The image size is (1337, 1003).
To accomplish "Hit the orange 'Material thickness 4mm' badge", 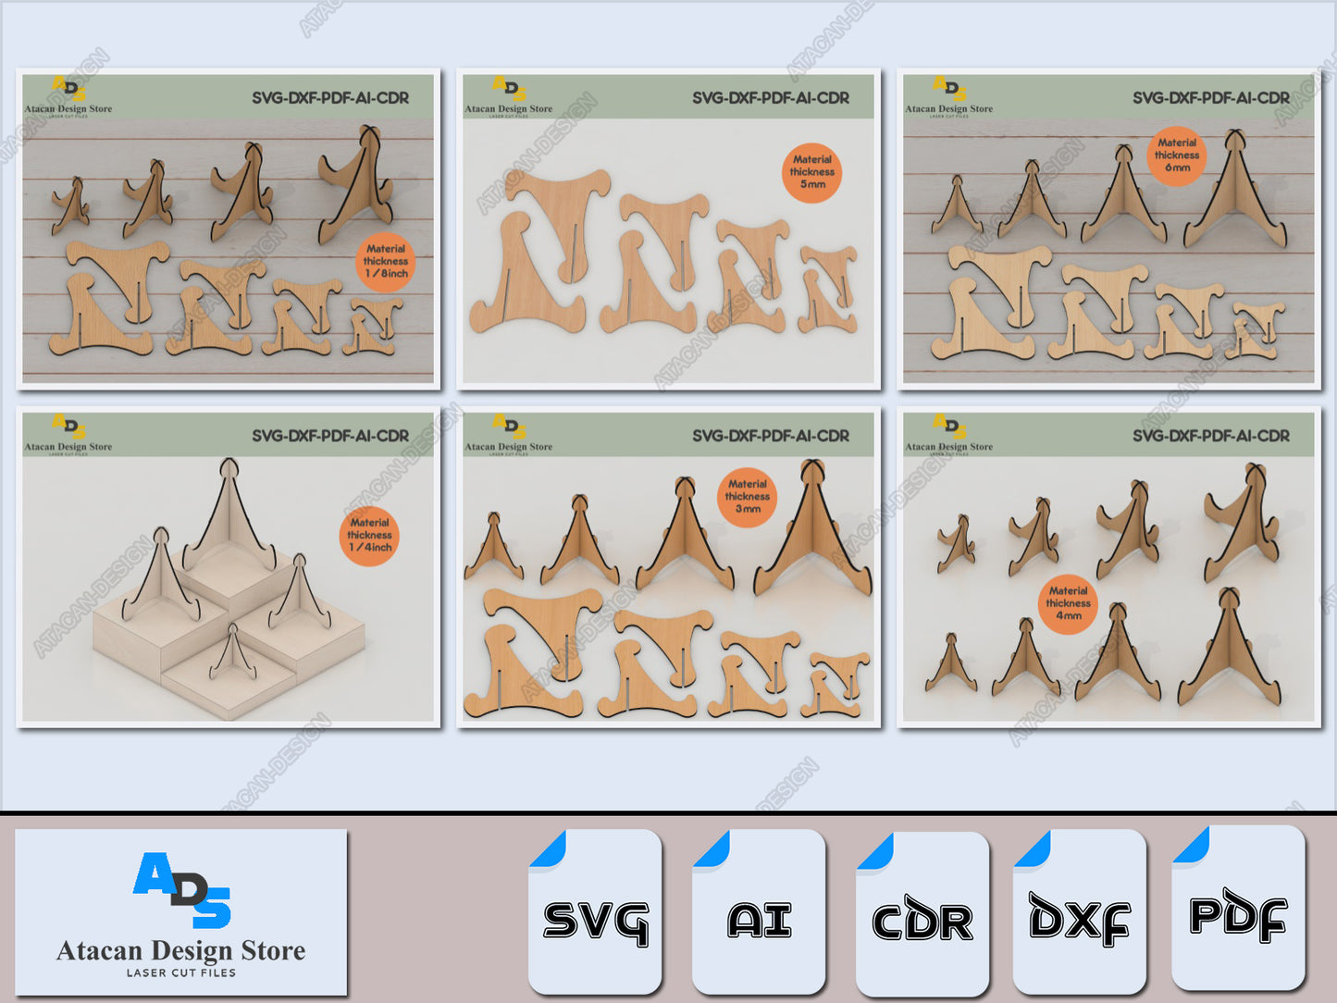I will [1068, 603].
